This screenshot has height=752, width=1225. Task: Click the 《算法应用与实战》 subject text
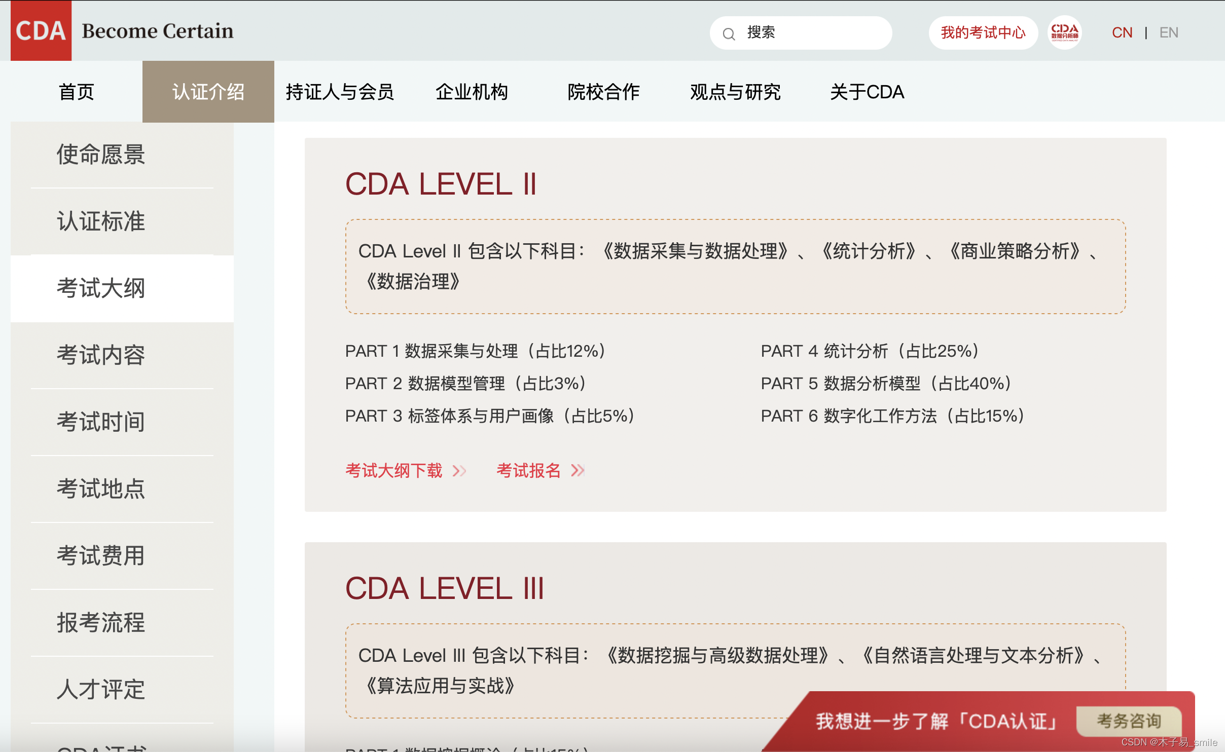(x=440, y=686)
